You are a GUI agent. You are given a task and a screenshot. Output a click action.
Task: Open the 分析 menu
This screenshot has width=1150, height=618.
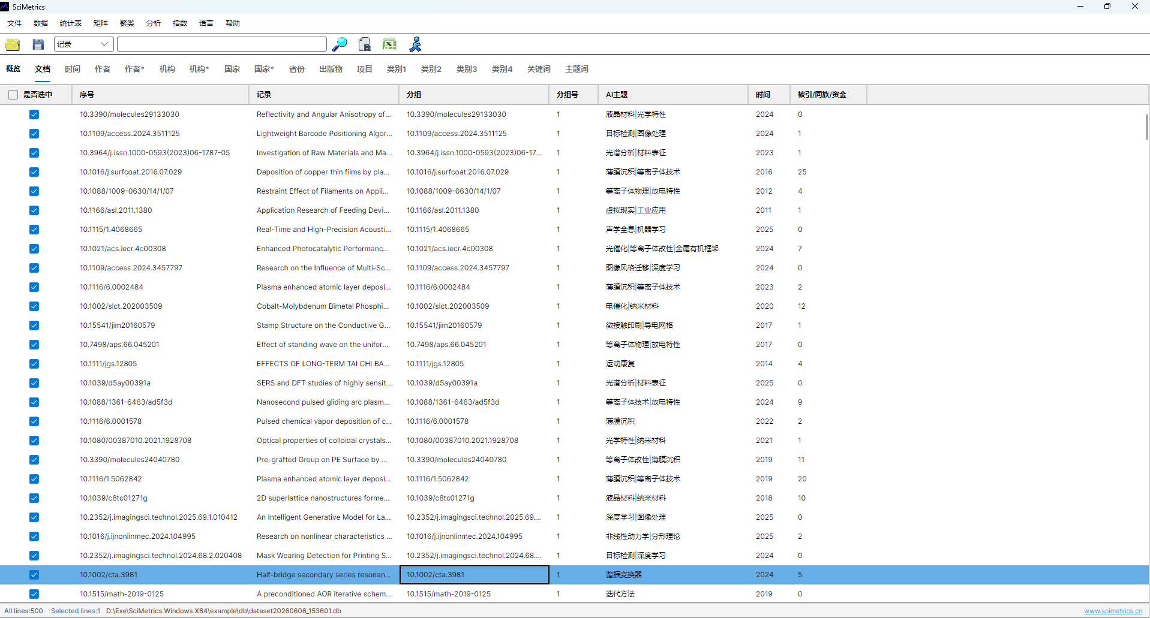(x=154, y=23)
